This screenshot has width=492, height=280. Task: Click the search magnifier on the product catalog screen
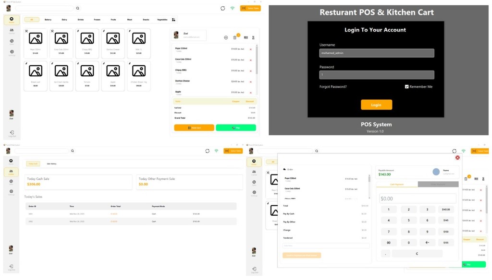(78, 9)
